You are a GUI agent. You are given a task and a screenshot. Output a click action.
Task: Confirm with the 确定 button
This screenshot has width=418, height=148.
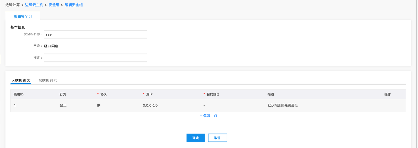[196, 138]
